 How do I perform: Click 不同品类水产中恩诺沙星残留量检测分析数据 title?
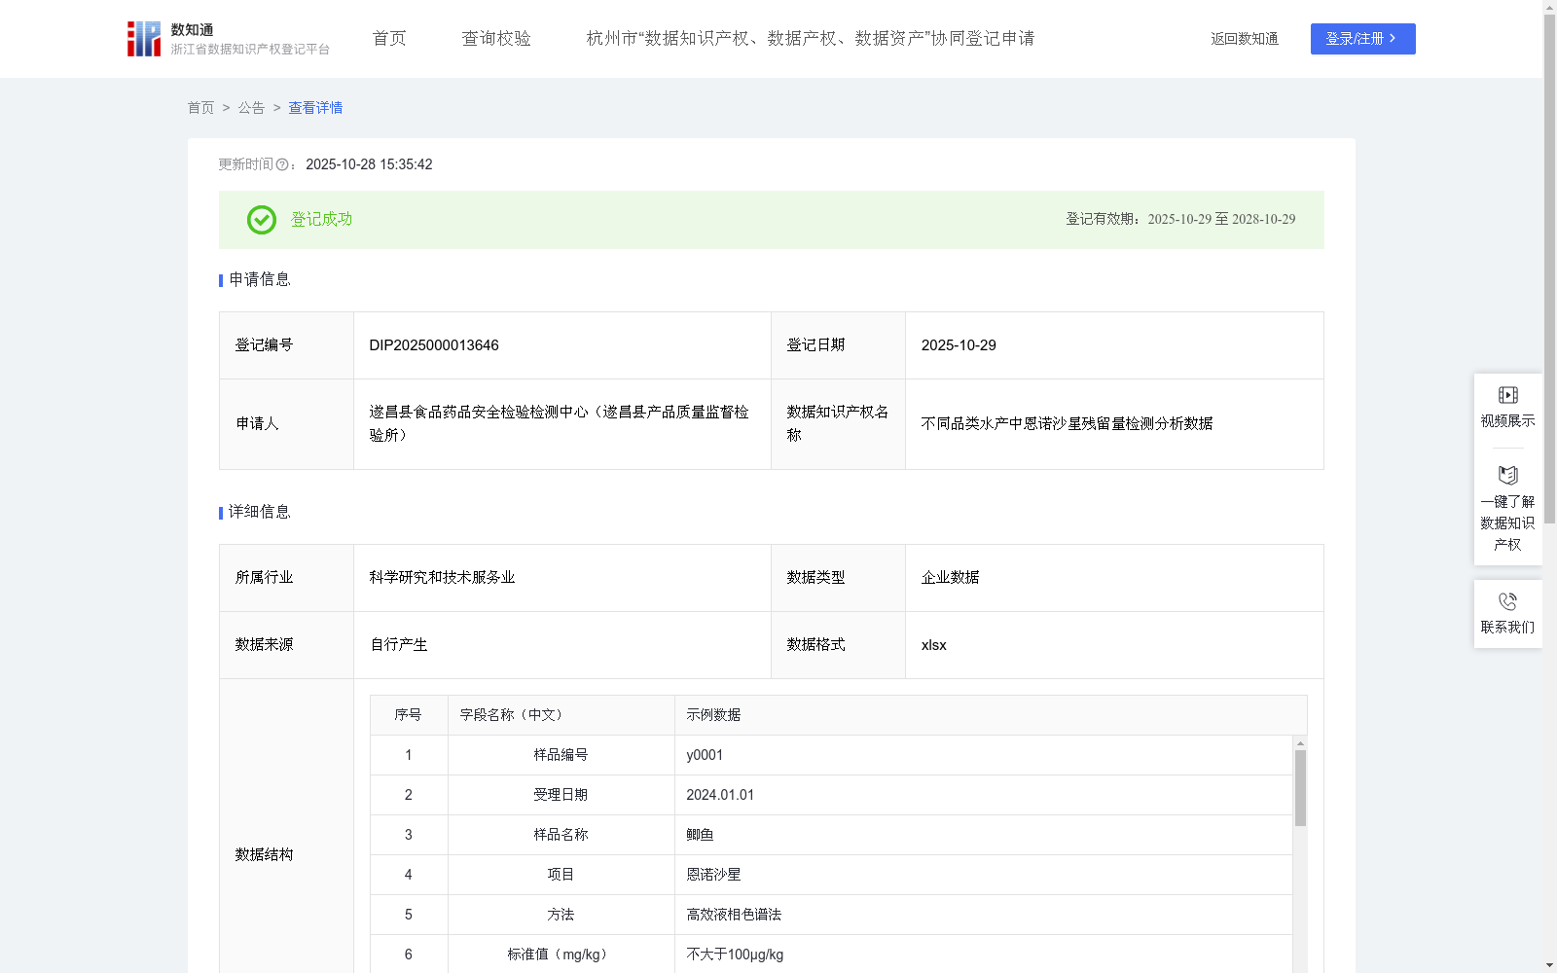coord(1067,423)
